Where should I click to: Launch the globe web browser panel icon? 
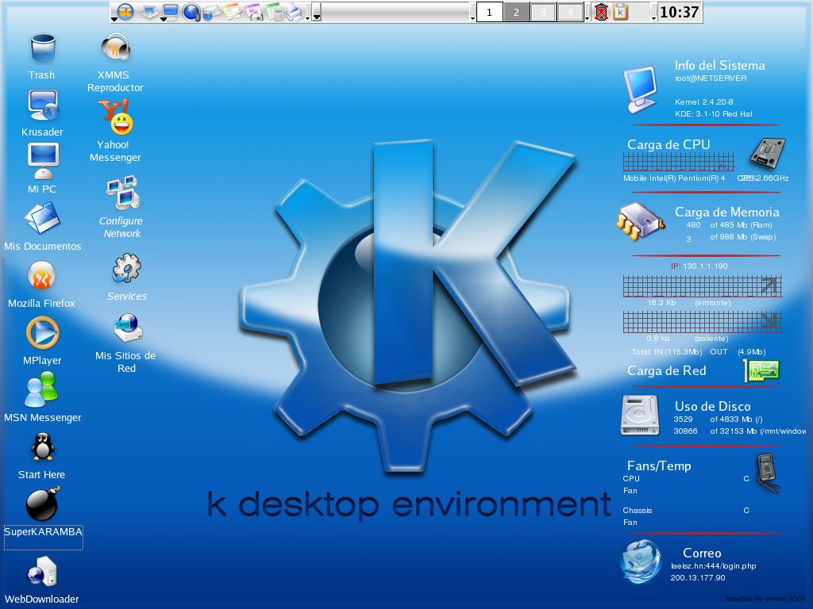[191, 11]
